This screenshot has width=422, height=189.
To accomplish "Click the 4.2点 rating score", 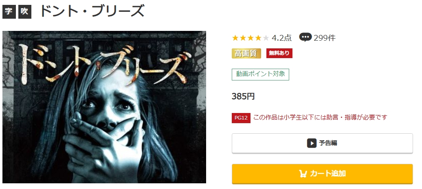I will pyautogui.click(x=281, y=38).
